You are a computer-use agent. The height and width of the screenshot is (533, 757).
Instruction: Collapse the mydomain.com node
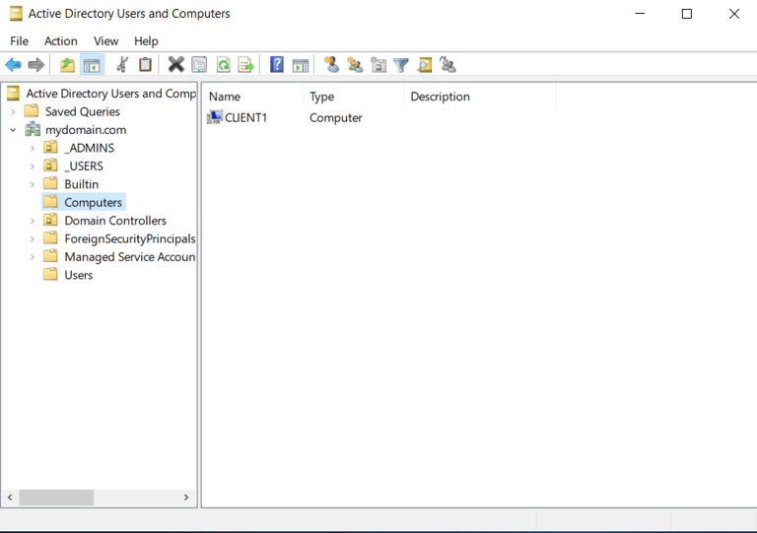click(13, 130)
